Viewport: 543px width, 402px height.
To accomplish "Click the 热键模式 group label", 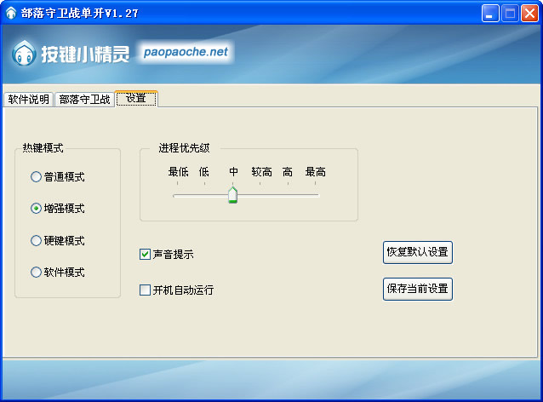I will coord(43,148).
